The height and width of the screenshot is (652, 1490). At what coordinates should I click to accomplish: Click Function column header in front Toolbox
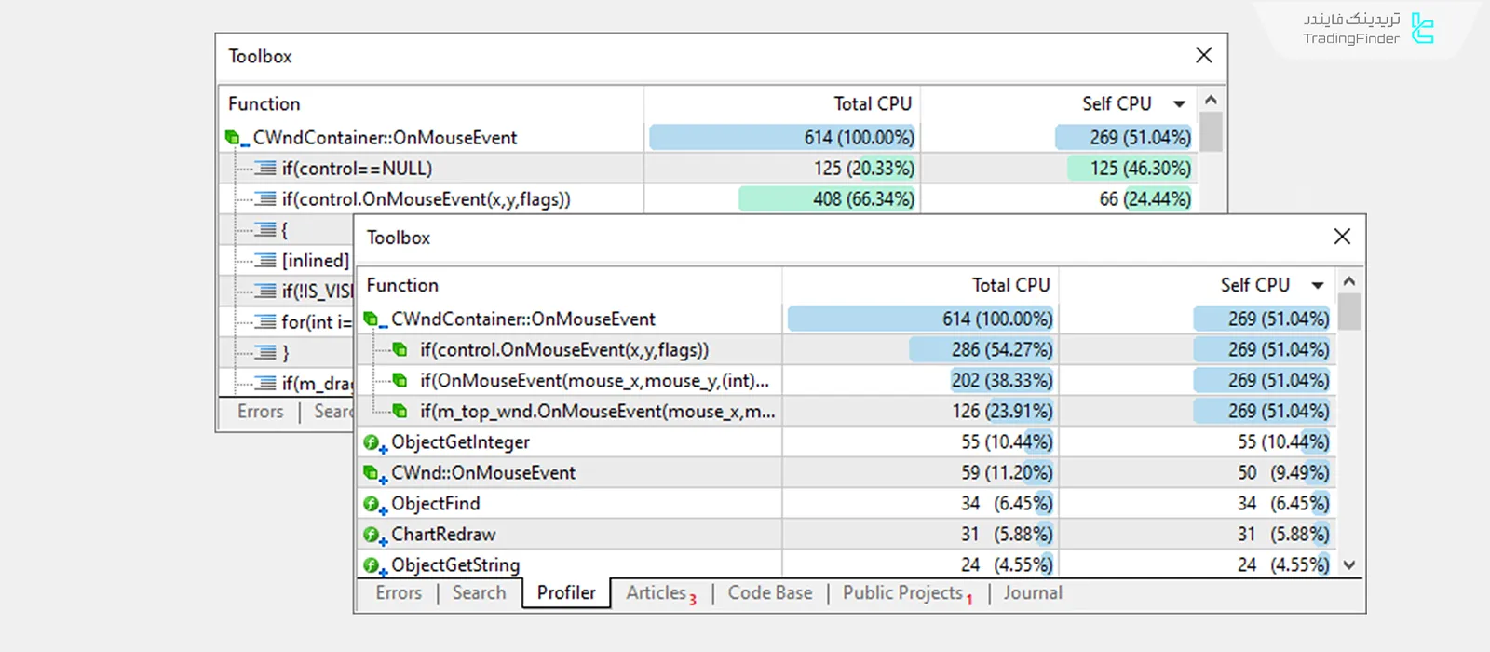[402, 286]
